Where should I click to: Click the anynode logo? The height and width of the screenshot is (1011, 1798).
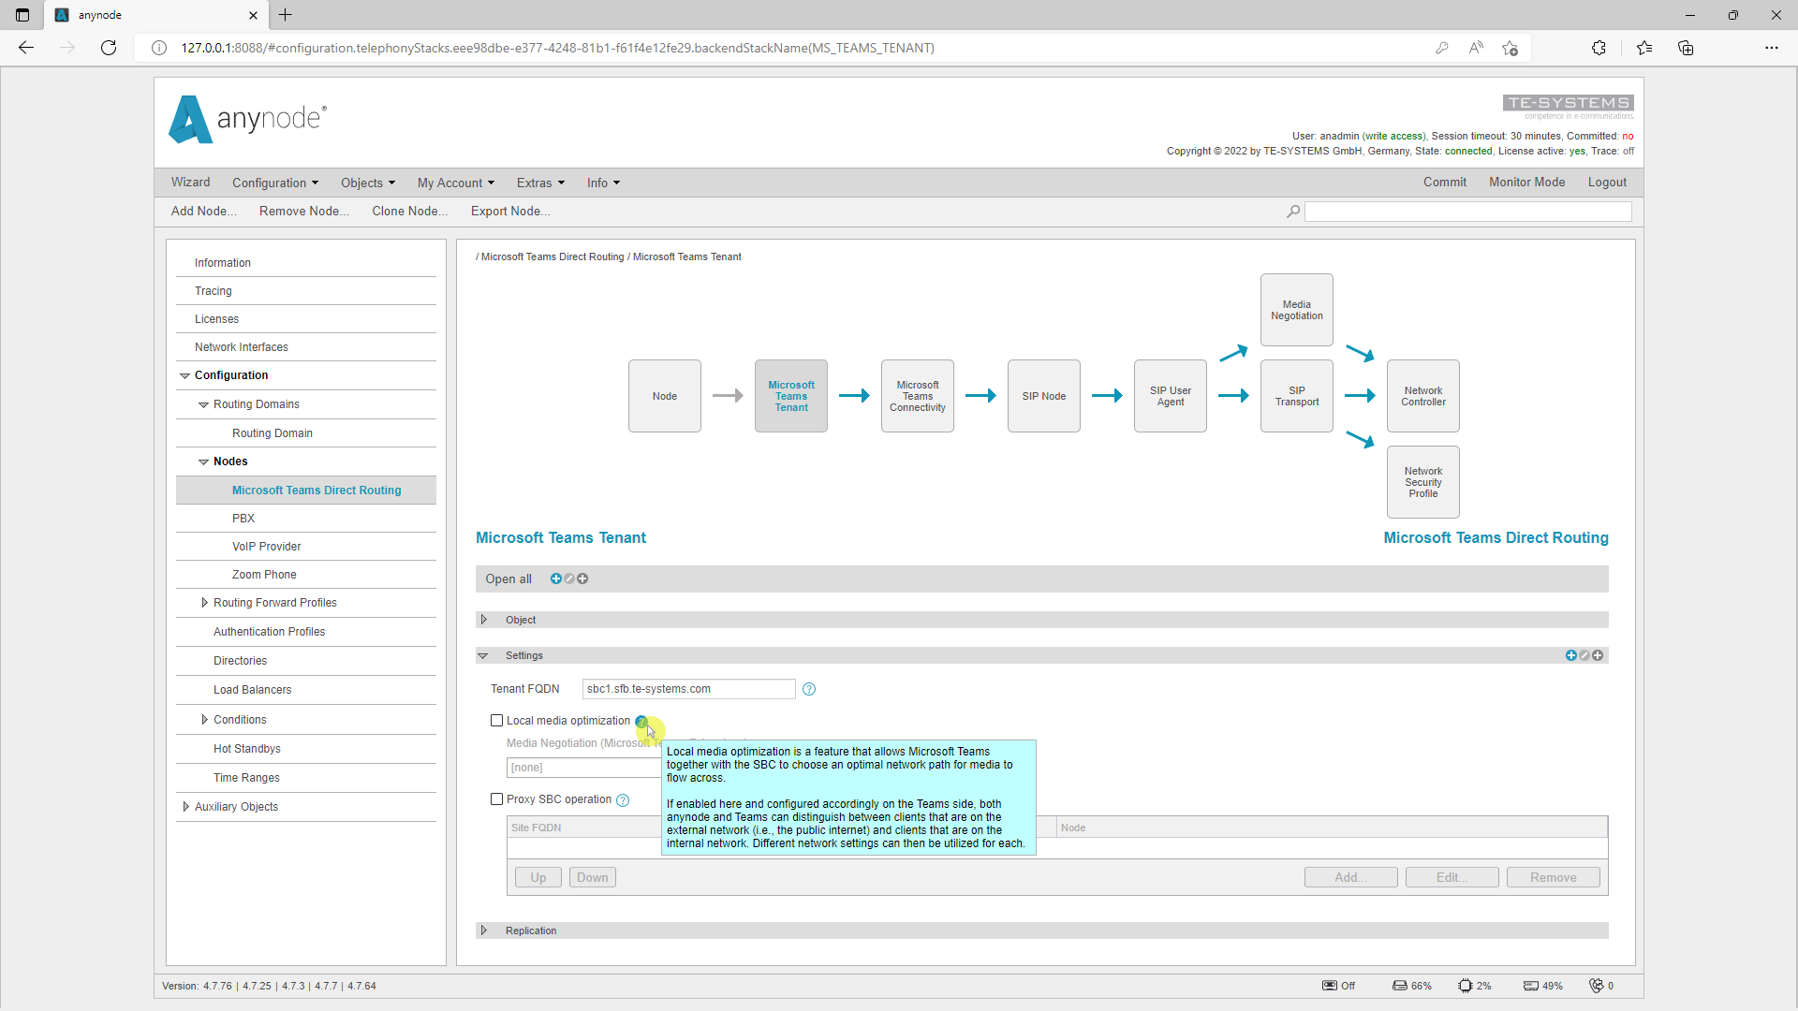tap(247, 119)
